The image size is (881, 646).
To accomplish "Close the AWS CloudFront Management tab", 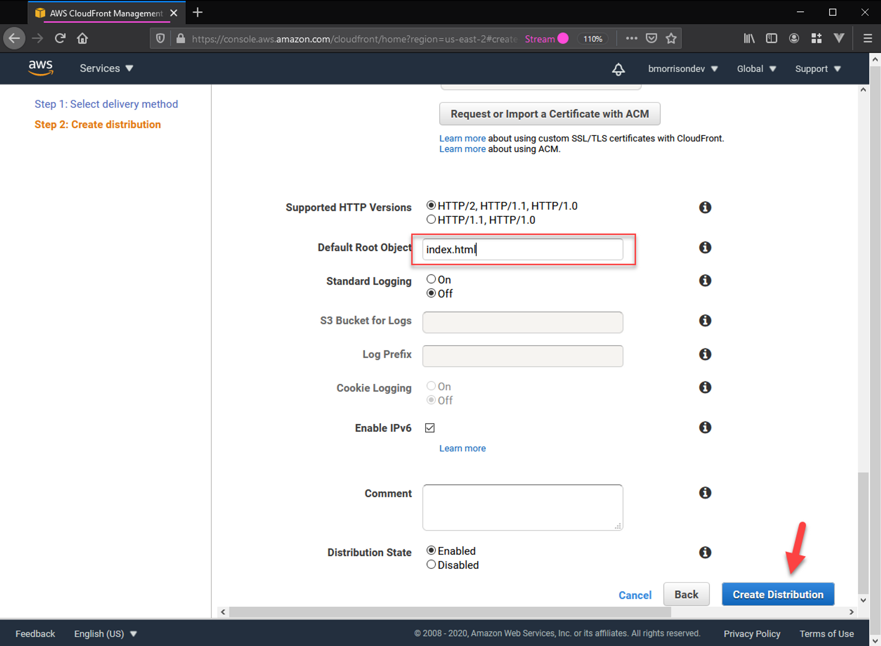I will (174, 13).
